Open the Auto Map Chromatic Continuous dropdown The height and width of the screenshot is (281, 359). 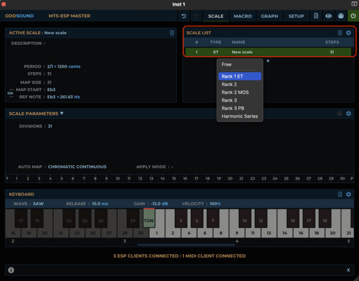point(77,167)
